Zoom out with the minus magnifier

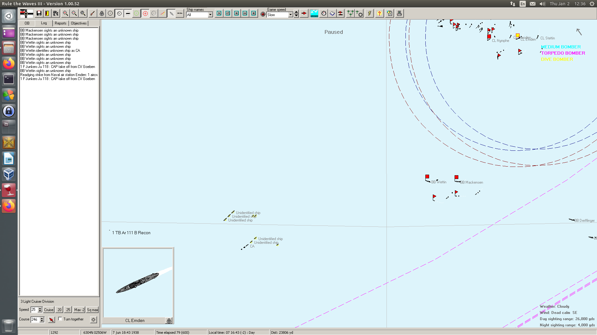pyautogui.click(x=74, y=13)
